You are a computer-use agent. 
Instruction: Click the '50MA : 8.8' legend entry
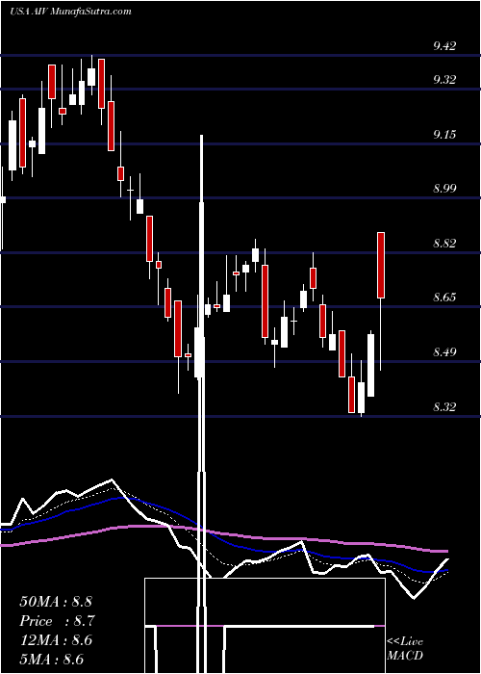(56, 602)
